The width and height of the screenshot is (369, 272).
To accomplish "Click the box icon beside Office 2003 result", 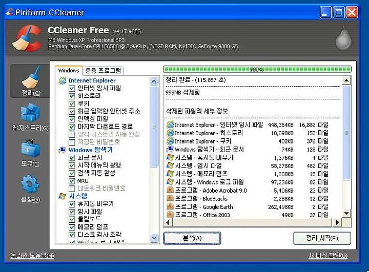I will coord(170,215).
